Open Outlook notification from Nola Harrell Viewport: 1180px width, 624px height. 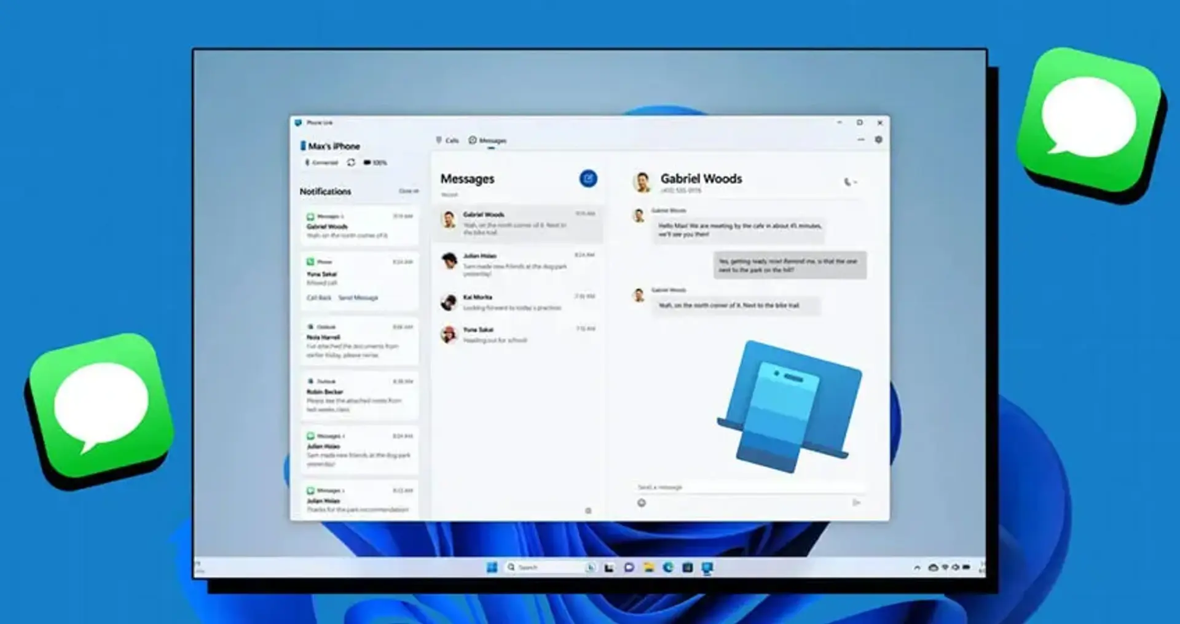[360, 341]
